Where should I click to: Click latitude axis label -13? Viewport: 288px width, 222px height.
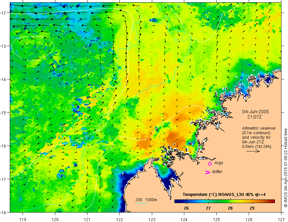[3, 46]
